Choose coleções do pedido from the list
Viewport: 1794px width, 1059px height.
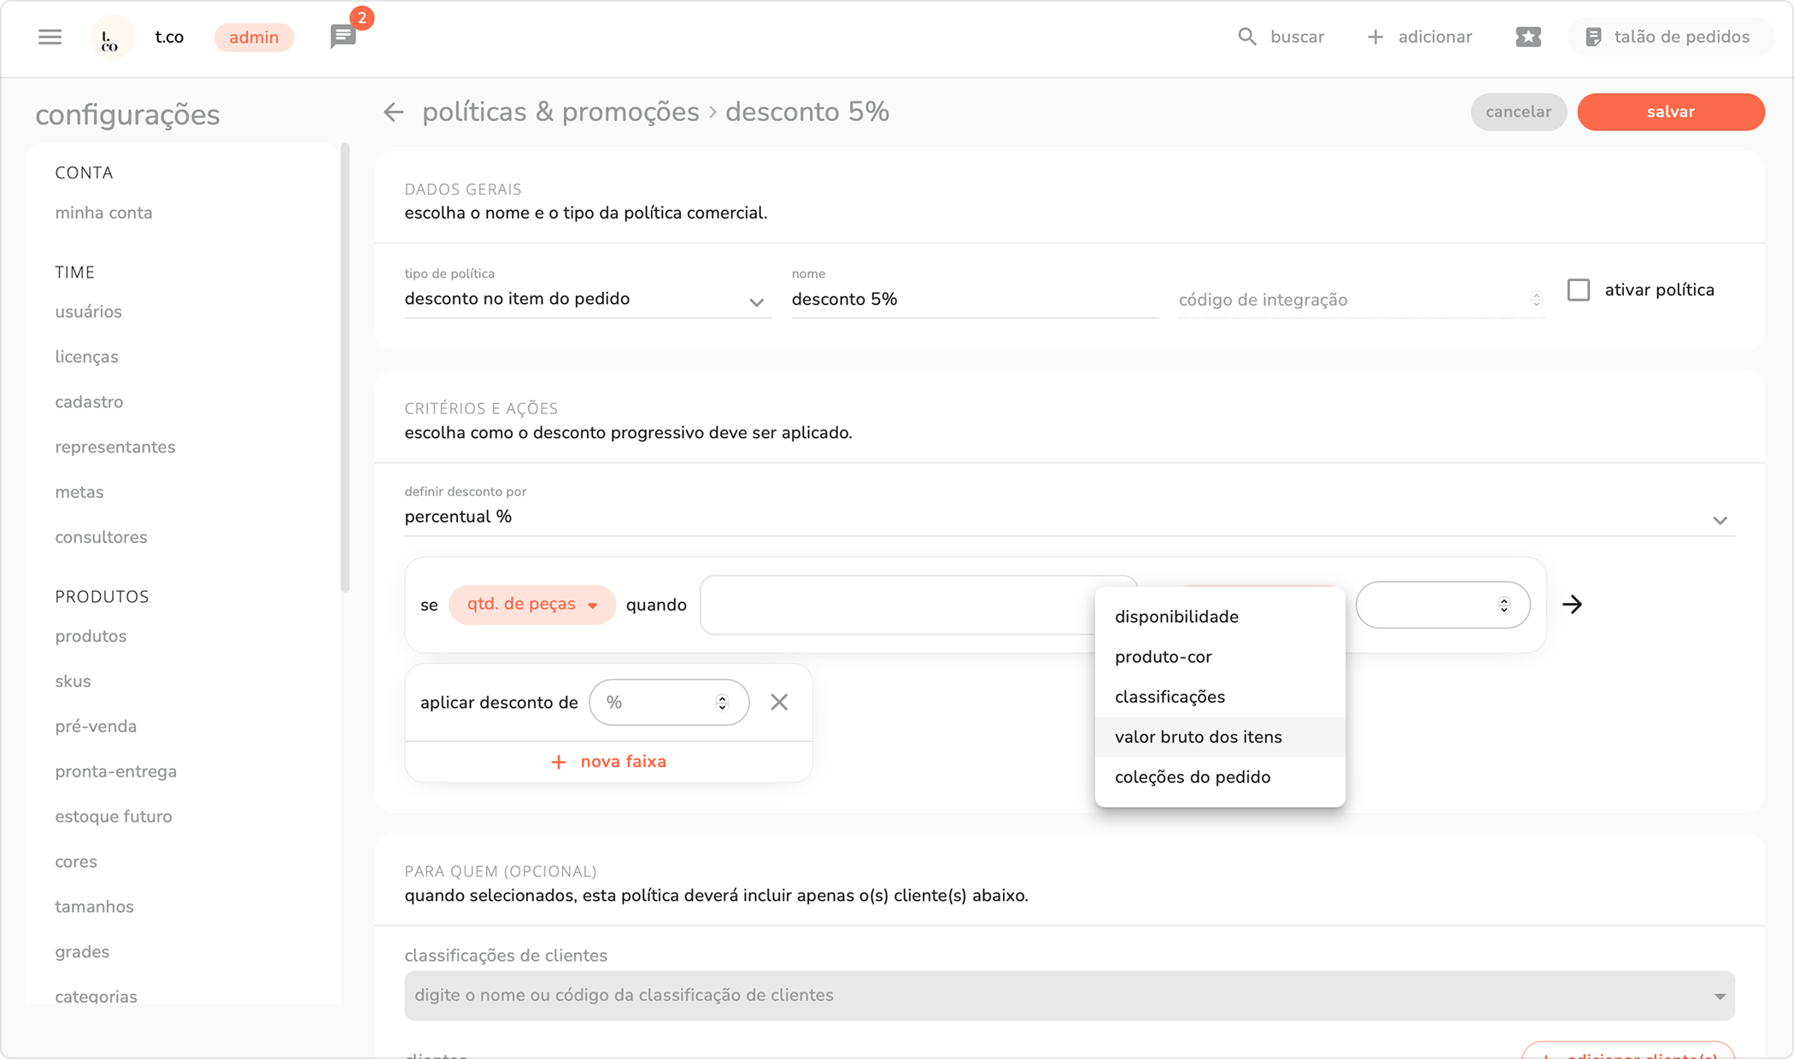coord(1192,777)
